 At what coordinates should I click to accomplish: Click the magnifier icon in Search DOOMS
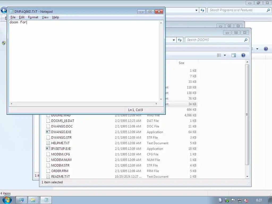pos(246,40)
